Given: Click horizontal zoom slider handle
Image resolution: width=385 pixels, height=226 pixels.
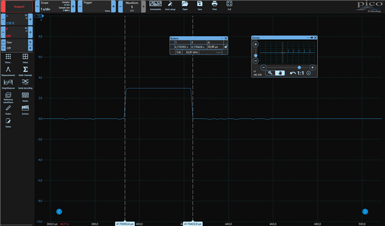Looking at the screenshot, I should 299,68.
